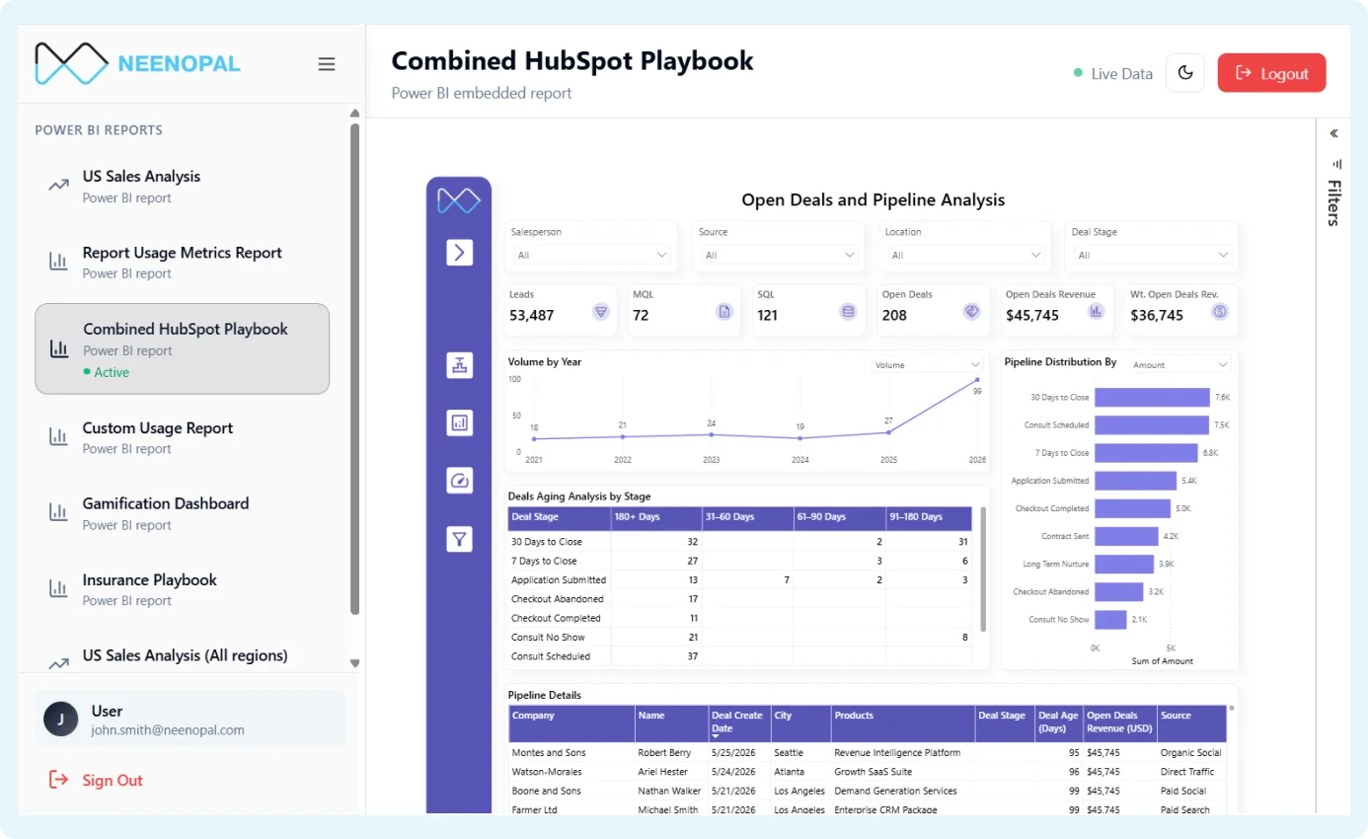Viewport: 1368px width, 839px height.
Task: Click the 30 Days to Close bar
Action: click(x=1152, y=397)
